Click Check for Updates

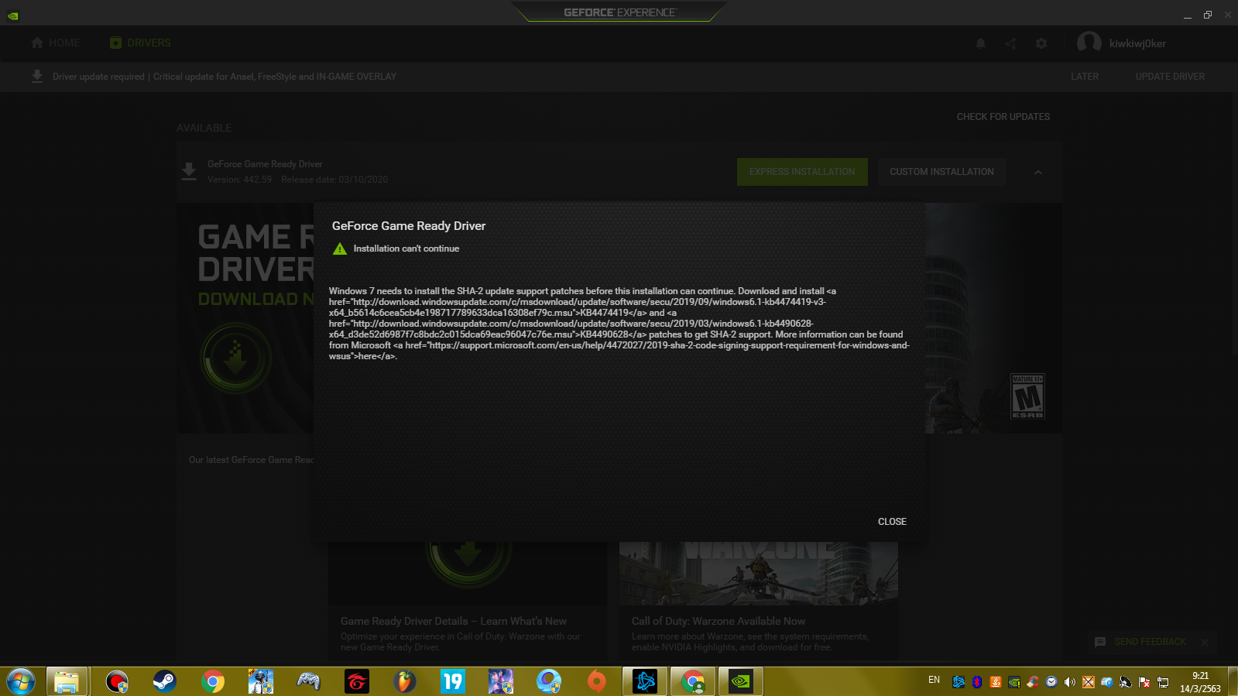pyautogui.click(x=1003, y=117)
